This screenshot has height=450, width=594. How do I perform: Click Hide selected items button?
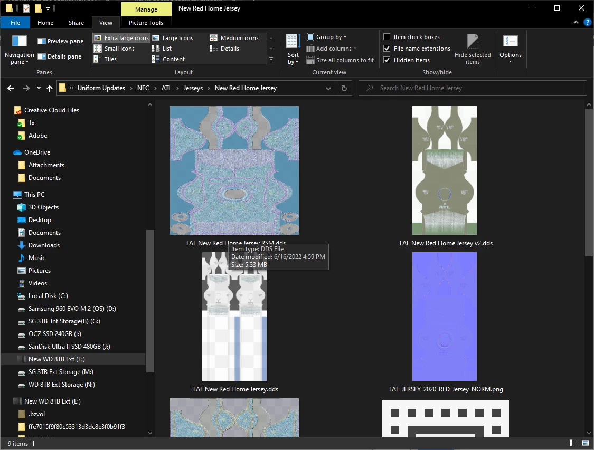(473, 49)
